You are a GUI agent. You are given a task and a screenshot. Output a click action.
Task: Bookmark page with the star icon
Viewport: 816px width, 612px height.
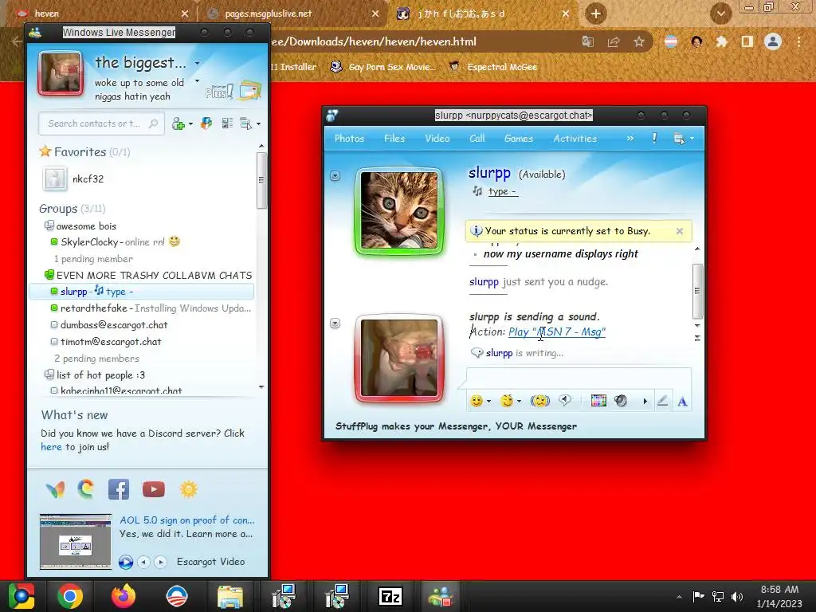coord(639,41)
